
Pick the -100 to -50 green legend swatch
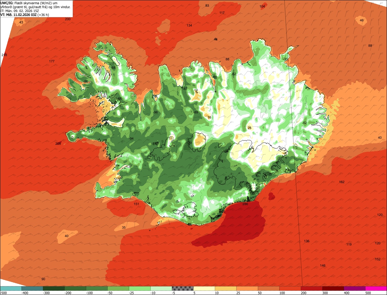click(x=97, y=288)
